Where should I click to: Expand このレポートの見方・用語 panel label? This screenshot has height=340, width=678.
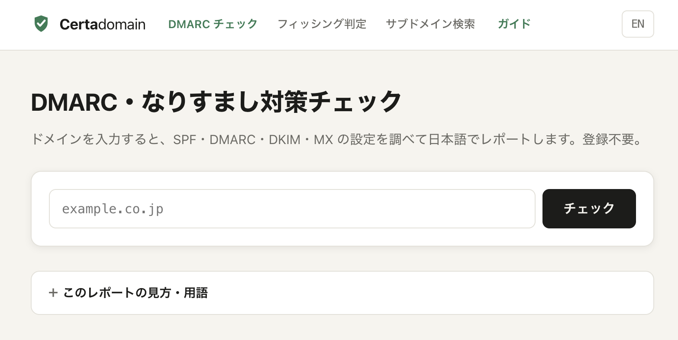[136, 293]
